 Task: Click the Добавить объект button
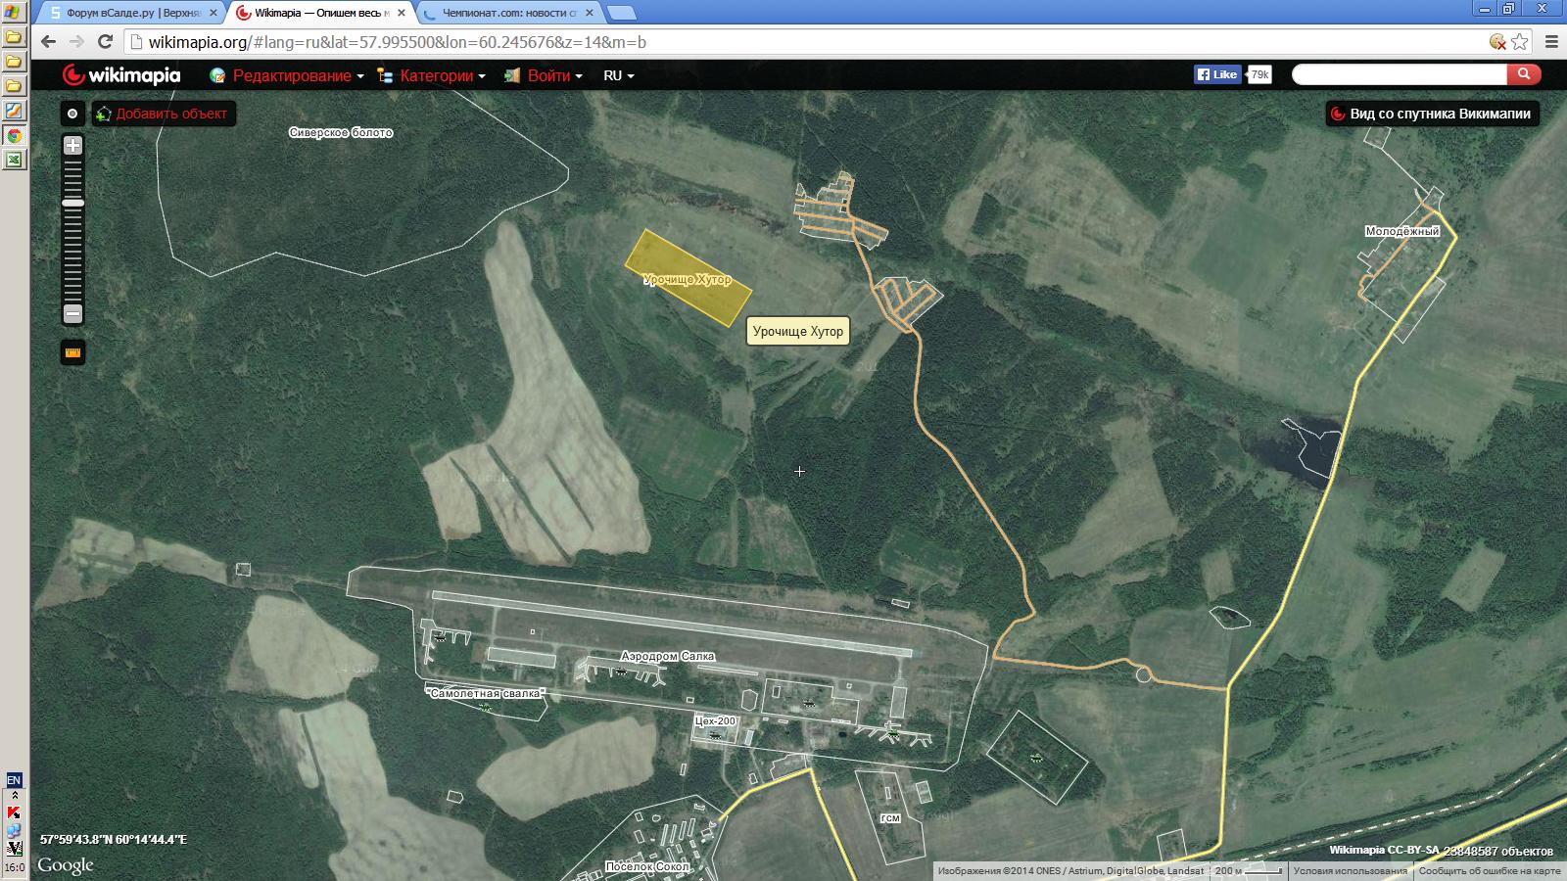(x=164, y=114)
